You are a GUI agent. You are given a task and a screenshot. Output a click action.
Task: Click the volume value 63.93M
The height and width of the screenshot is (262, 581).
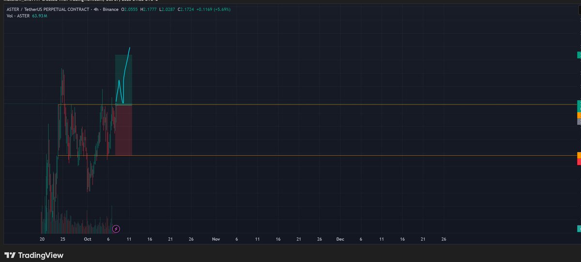coord(40,16)
